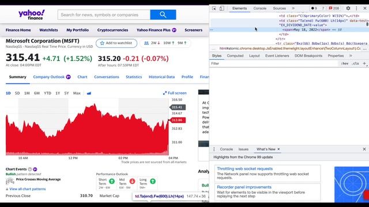369x207 pixels.
Task: Open the Statistics tab
Action: tap(134, 77)
